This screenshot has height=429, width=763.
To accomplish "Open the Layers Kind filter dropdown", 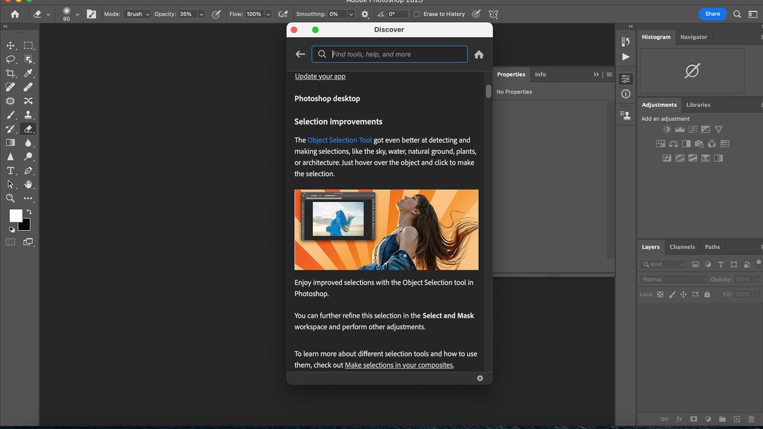I will pyautogui.click(x=663, y=264).
